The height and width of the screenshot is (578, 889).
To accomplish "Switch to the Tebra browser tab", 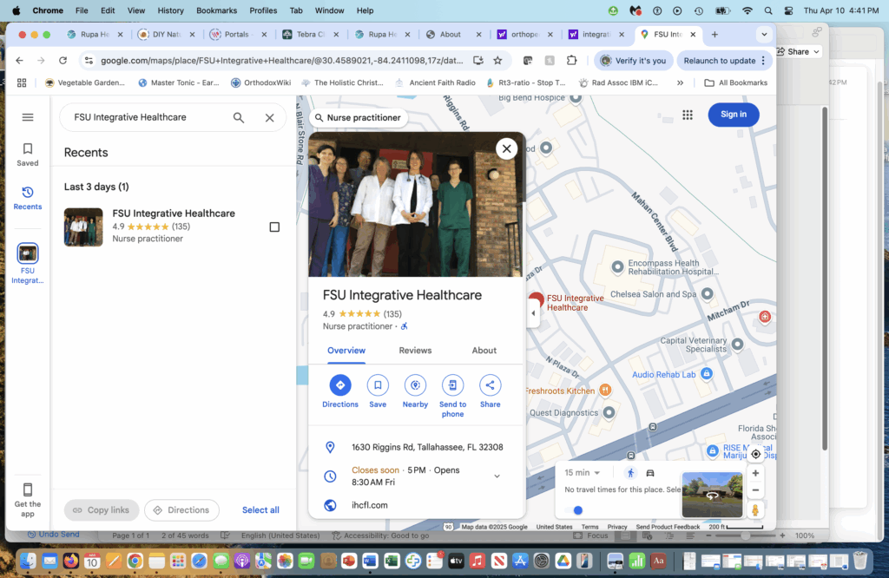I will pyautogui.click(x=311, y=35).
